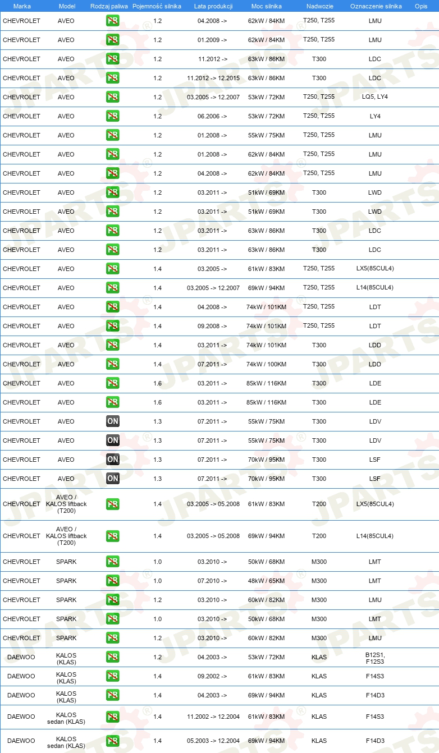Select the '09.2002 ->' production date cell
The width and height of the screenshot is (439, 753).
pos(212,676)
